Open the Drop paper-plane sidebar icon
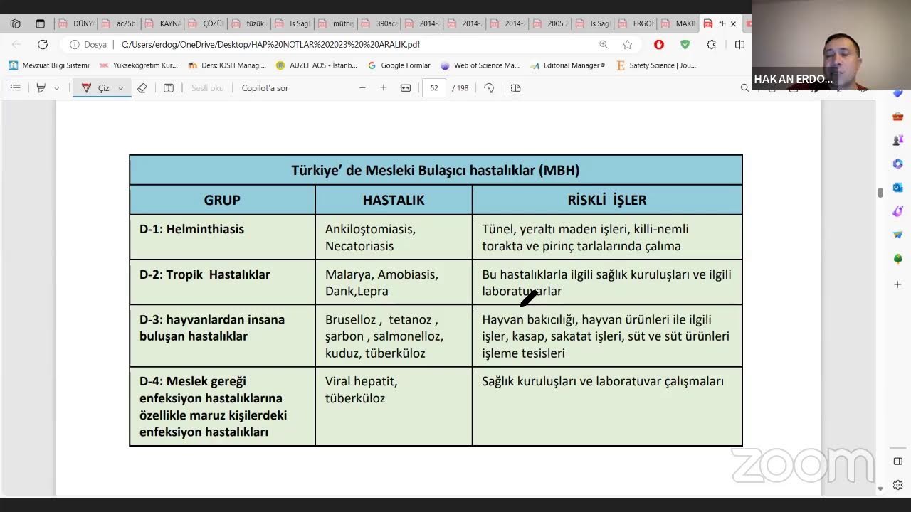The height and width of the screenshot is (512, 911). [898, 235]
